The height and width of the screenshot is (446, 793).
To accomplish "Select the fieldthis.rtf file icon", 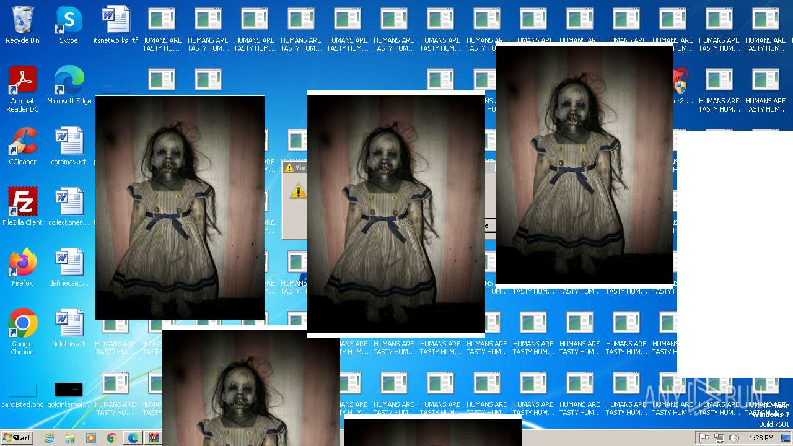I will [x=69, y=328].
